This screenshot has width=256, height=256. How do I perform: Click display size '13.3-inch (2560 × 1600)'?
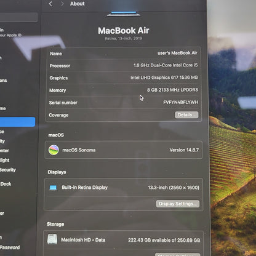[174, 188]
